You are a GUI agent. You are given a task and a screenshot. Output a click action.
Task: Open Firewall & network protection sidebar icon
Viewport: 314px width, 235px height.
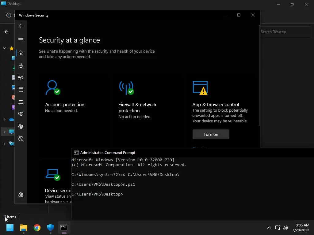(21, 77)
